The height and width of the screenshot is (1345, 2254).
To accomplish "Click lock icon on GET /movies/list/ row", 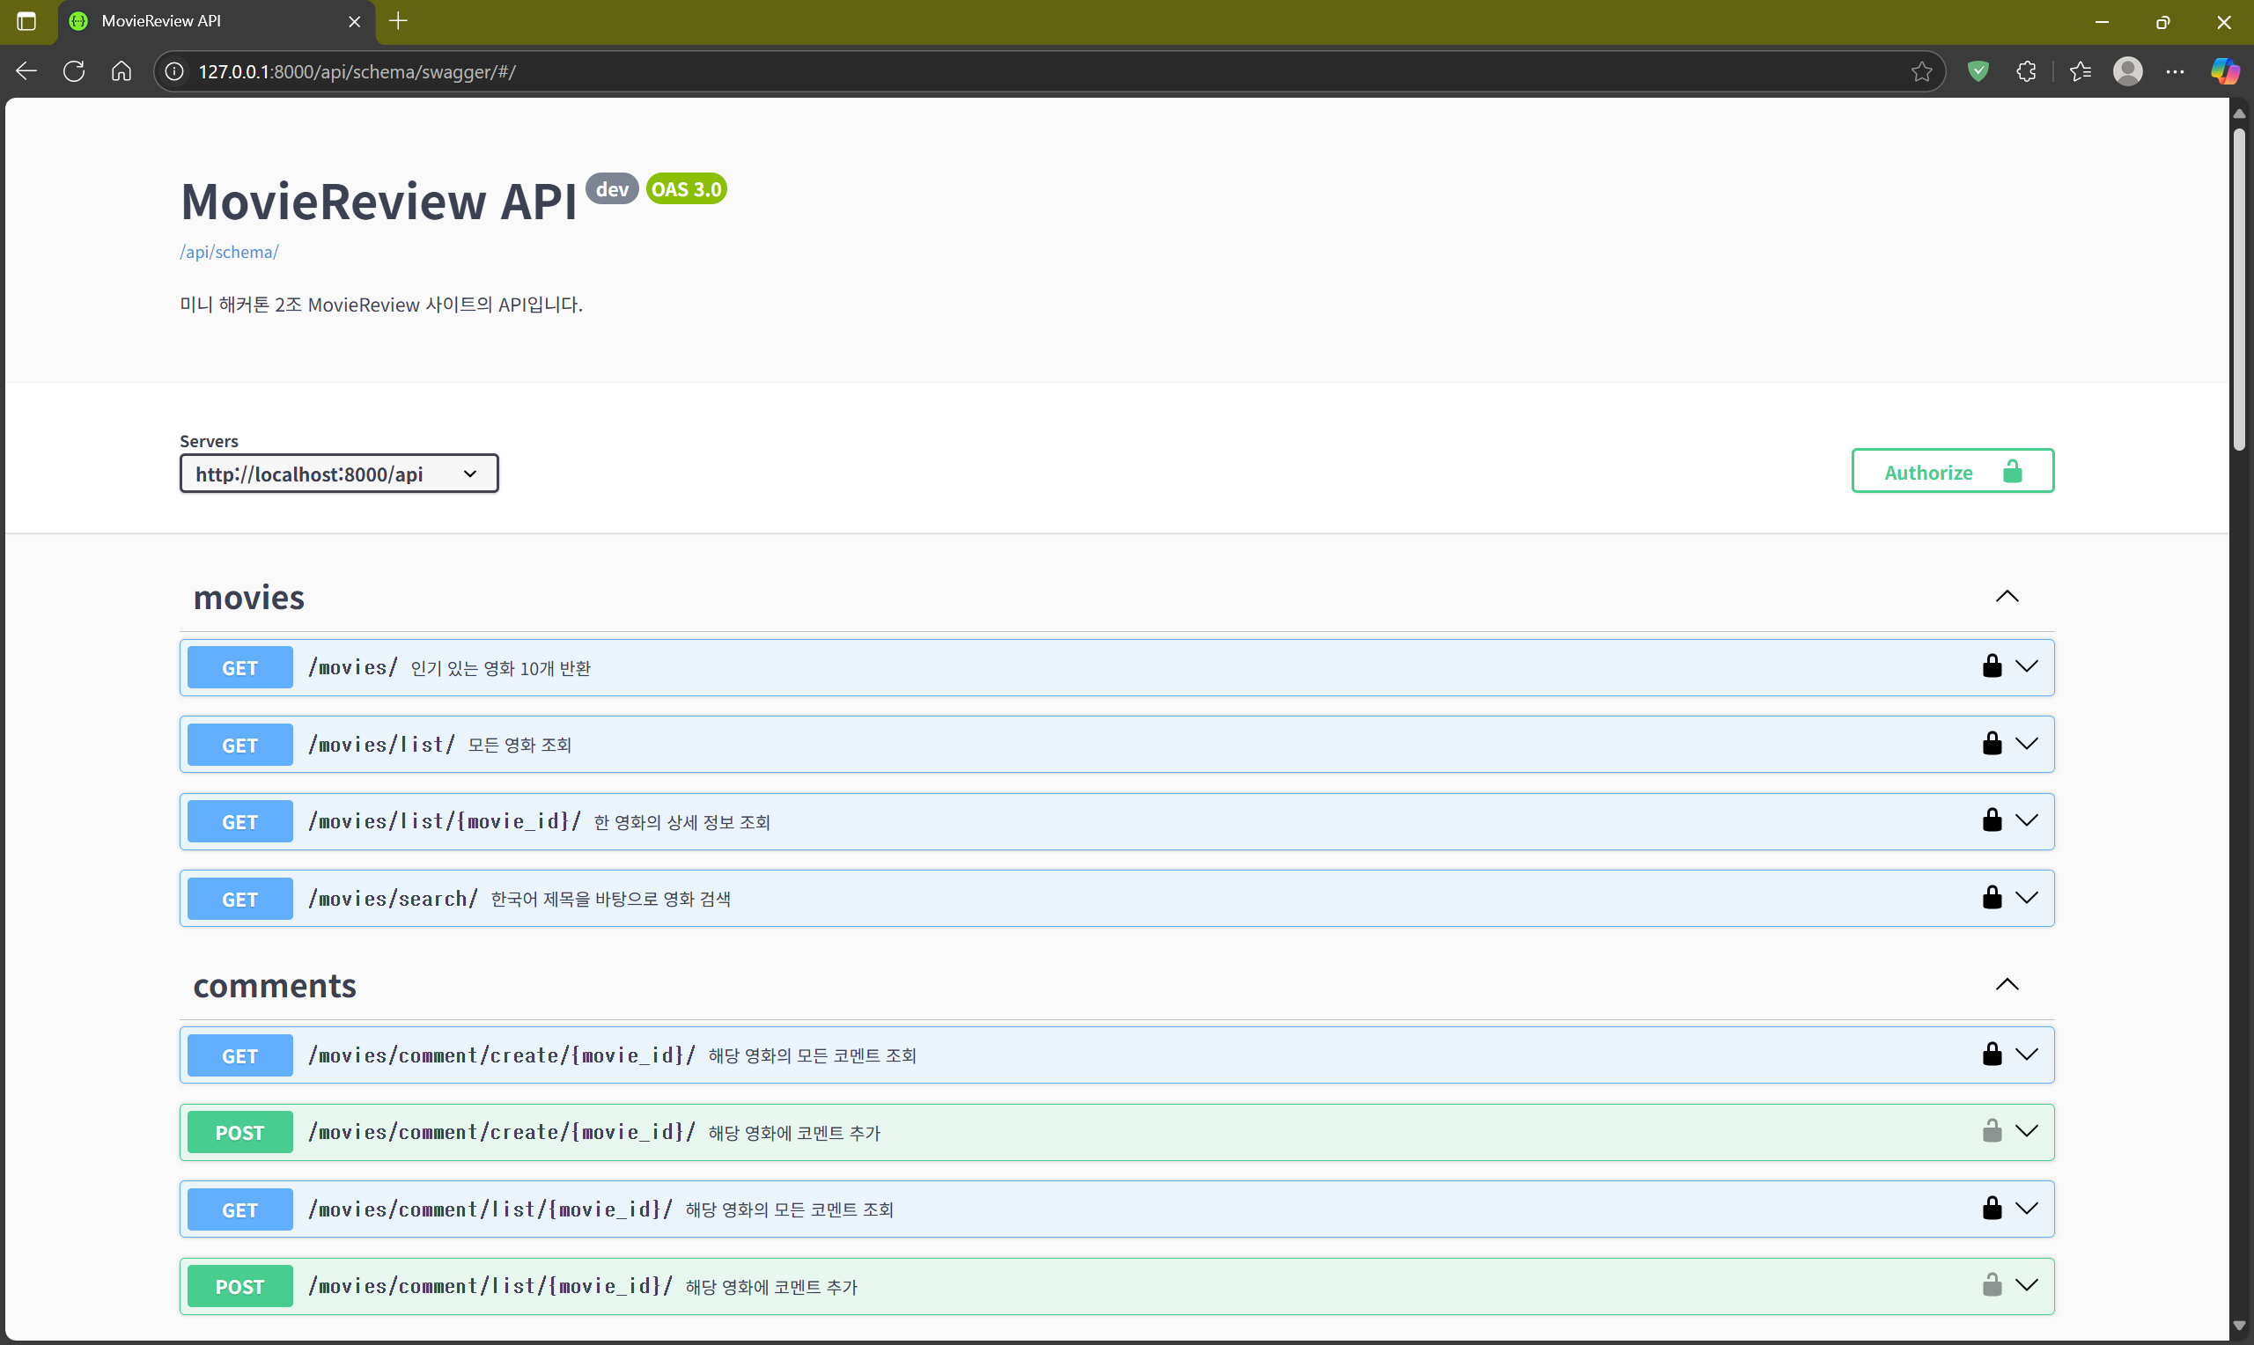I will [1991, 743].
